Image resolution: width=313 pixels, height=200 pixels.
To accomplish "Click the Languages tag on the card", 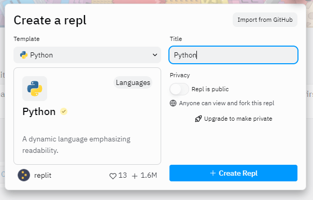I will point(133,82).
